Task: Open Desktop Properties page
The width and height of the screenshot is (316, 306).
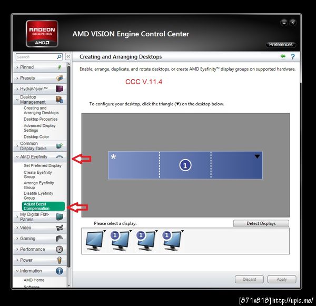Action: tap(41, 119)
